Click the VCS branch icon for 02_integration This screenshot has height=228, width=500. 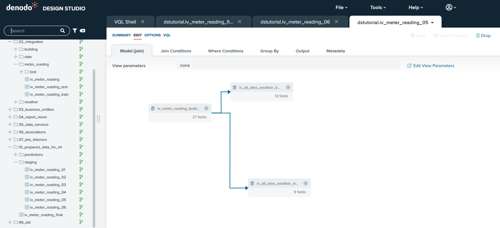[x=81, y=41]
